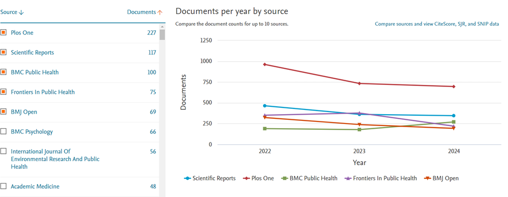
Task: Uncheck Frontiers In Public Health checkbox
Action: 4,92
